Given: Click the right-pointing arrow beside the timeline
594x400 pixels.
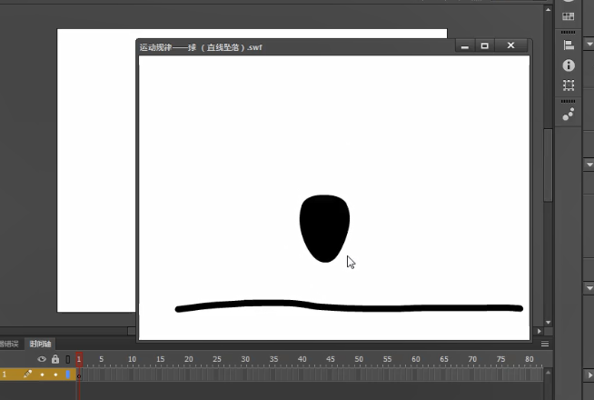Looking at the screenshot, I should coord(589,375).
